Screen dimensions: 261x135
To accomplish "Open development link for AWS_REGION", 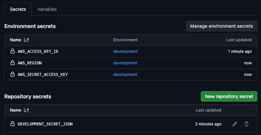I will (125, 63).
